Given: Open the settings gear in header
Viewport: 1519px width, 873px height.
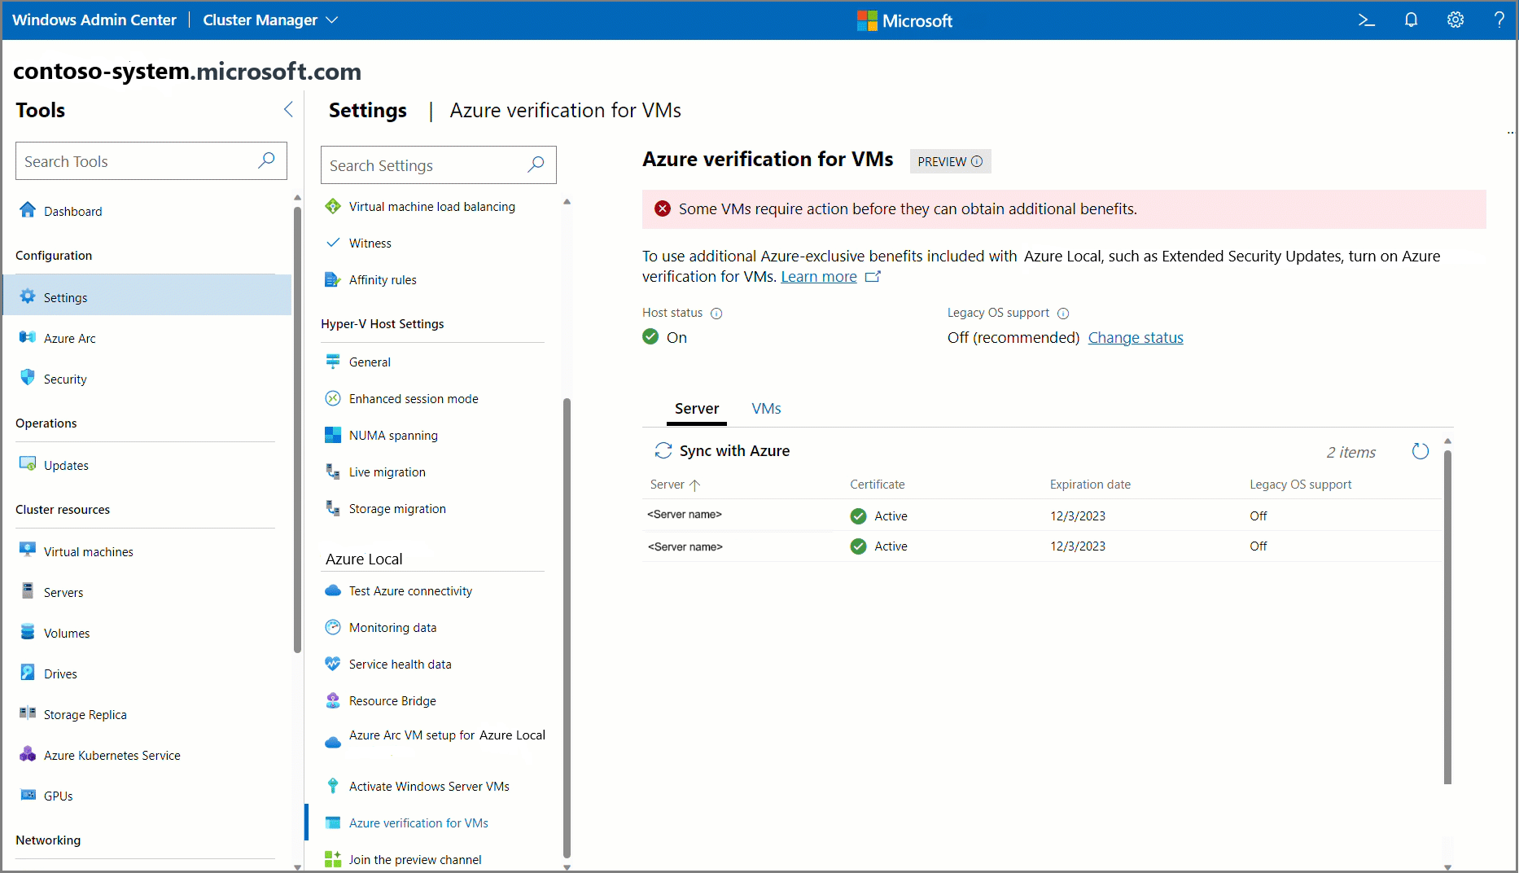Looking at the screenshot, I should pos(1456,20).
